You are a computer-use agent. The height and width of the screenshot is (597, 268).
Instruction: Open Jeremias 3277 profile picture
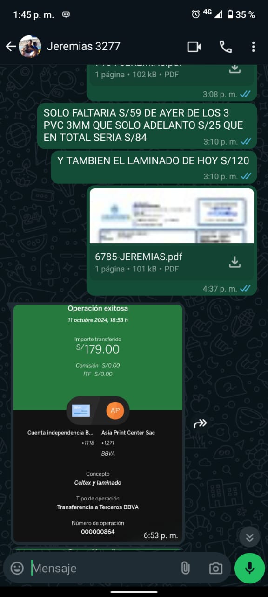30,46
